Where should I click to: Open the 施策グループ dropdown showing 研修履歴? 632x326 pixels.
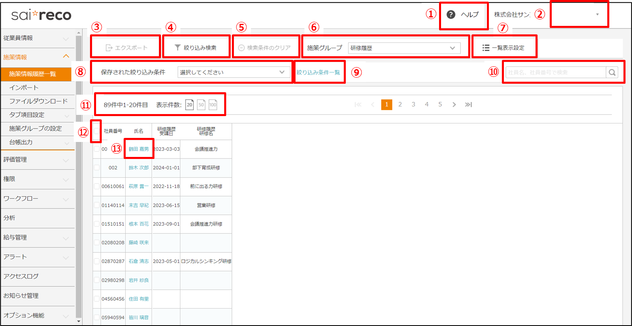click(404, 48)
